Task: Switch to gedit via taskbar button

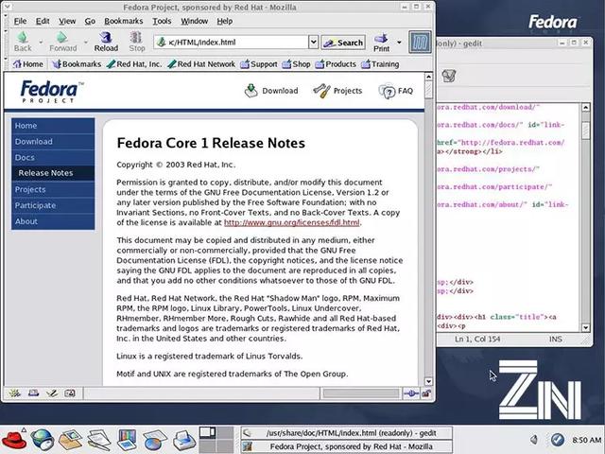Action: tap(347, 433)
